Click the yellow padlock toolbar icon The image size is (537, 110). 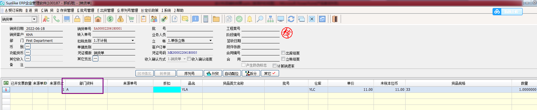click(x=77, y=19)
